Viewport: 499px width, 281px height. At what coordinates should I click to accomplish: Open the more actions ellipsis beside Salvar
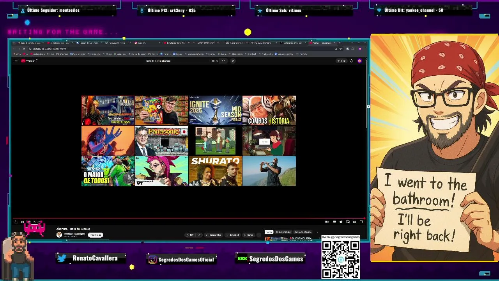coord(259,235)
